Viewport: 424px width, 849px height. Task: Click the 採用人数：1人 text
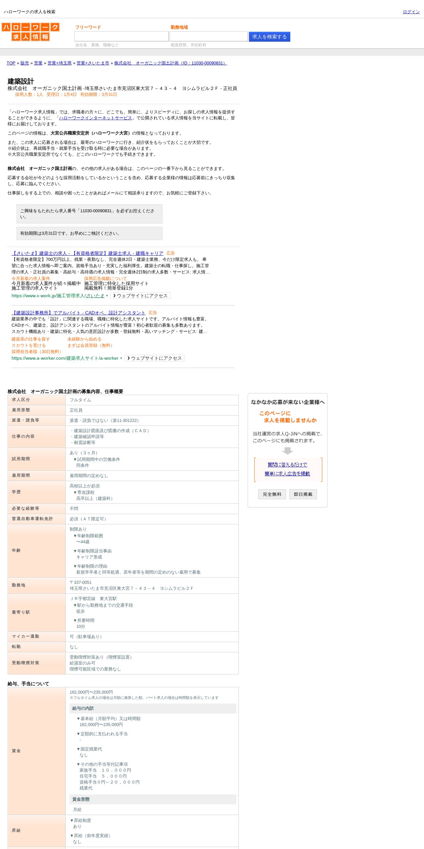pyautogui.click(x=29, y=95)
